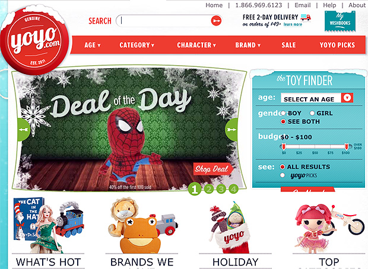Open the Sale tab
368x269 pixels.
click(x=288, y=45)
